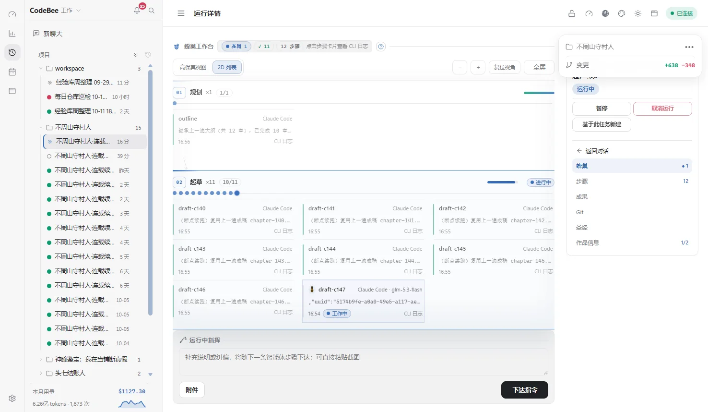Click the window panel icon in top bar
The image size is (708, 412).
coord(654,13)
